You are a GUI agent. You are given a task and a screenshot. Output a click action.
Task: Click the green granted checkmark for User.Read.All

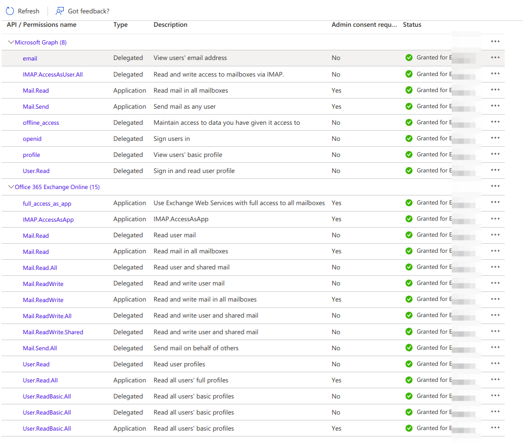(x=409, y=380)
